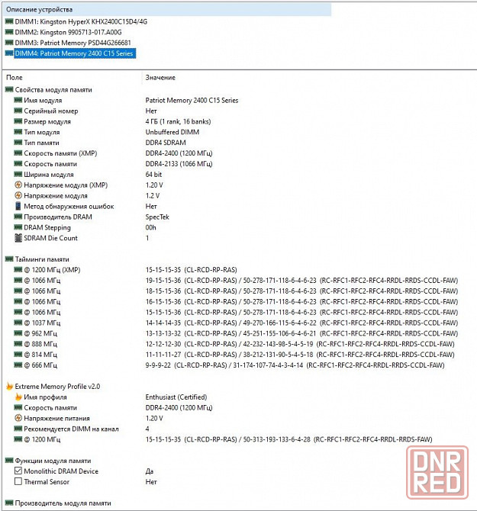Select the 'Серийный номер' field label
Screen dimensions: 477x511
coord(51,111)
